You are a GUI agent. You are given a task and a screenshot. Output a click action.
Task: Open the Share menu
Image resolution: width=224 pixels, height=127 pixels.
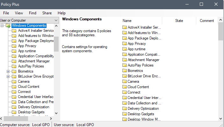47,13
